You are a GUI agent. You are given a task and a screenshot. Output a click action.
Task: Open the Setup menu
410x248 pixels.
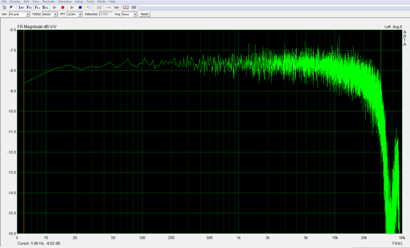tap(79, 2)
